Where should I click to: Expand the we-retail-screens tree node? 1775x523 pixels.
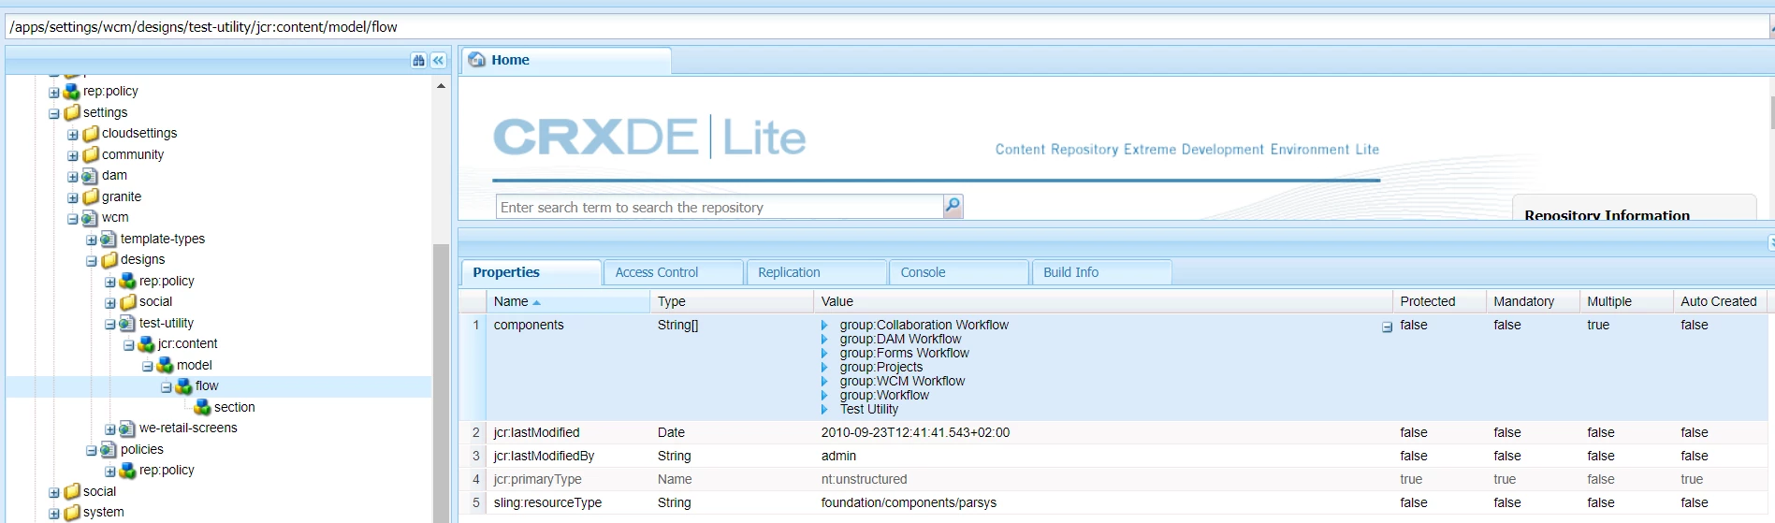tap(110, 429)
